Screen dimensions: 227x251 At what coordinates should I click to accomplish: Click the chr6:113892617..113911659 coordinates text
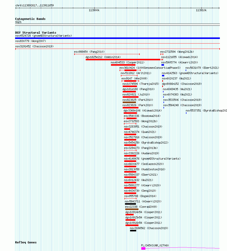(34, 5)
